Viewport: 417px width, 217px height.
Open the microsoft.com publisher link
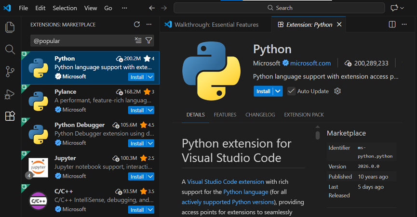(310, 63)
